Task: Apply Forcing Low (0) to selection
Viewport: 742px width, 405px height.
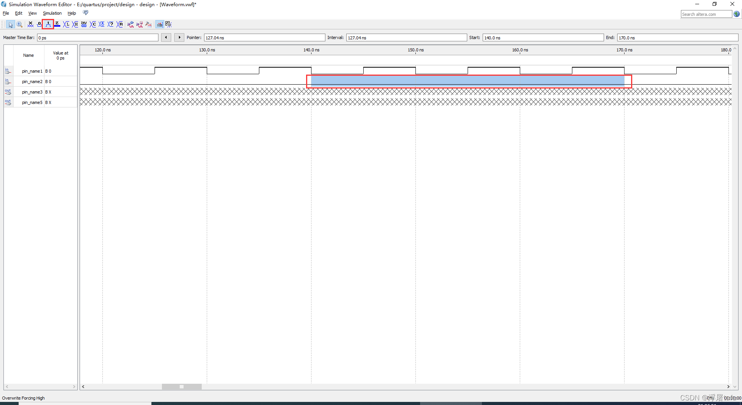Action: 39,24
